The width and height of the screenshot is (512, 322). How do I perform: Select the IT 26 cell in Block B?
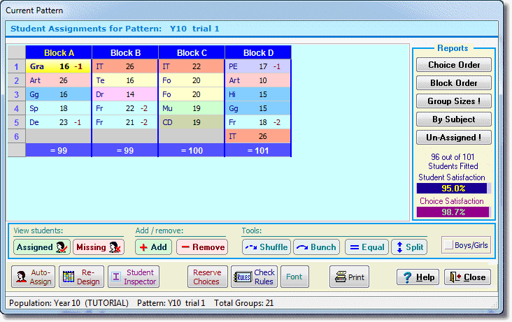pyautogui.click(x=125, y=66)
